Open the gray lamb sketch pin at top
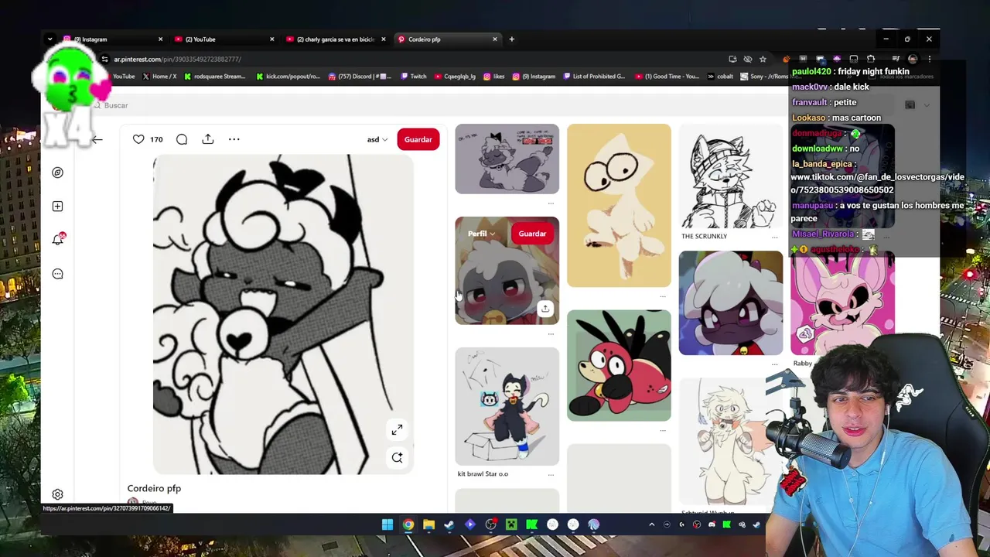This screenshot has height=557, width=990. [x=507, y=159]
